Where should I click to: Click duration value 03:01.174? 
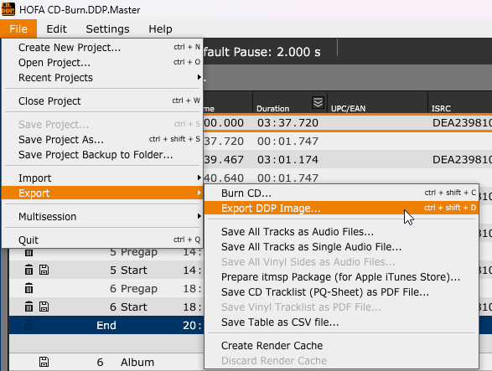tap(287, 160)
